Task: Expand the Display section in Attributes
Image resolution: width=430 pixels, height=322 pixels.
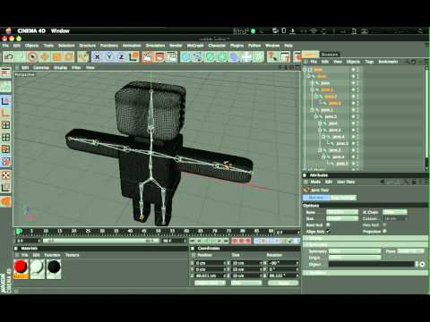Action: (365, 238)
